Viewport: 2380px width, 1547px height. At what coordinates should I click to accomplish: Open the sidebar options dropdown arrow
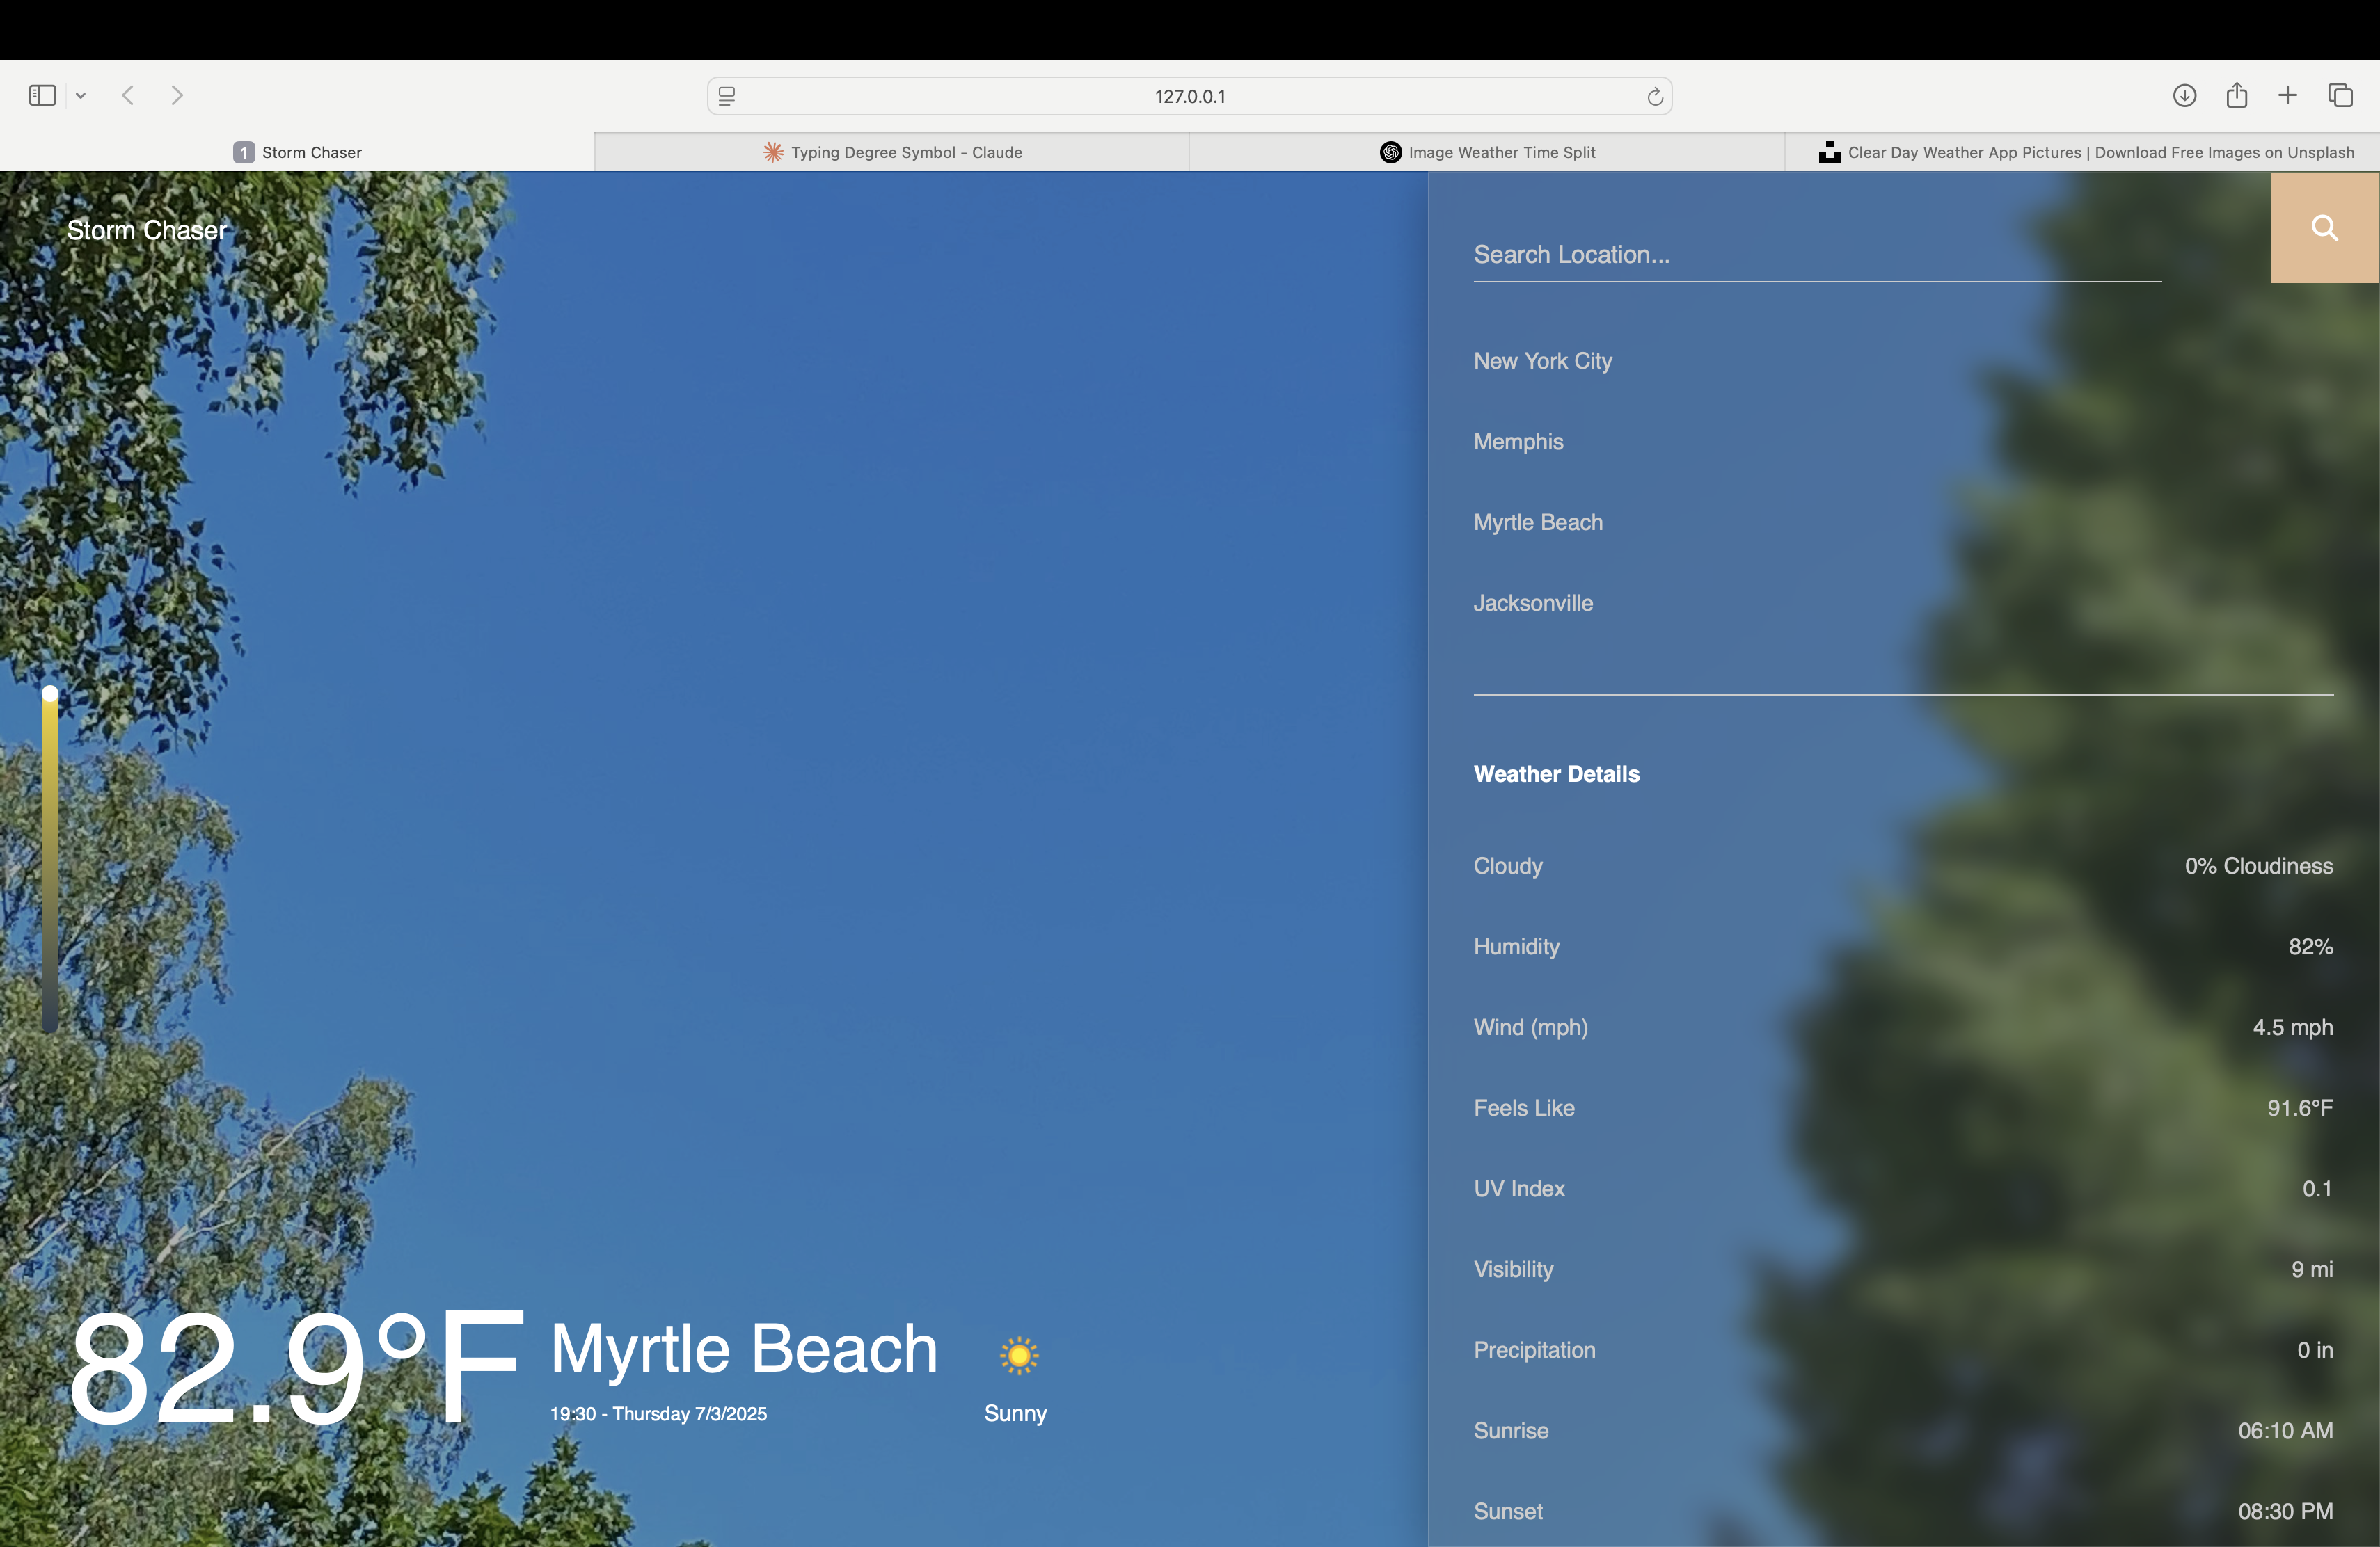tap(81, 96)
